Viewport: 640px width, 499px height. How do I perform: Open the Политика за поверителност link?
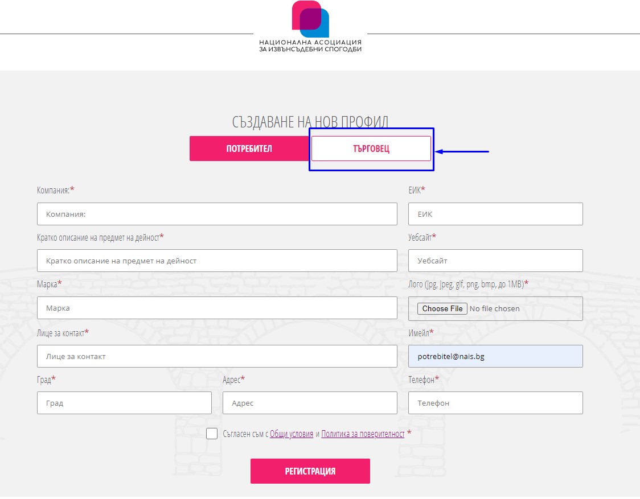[363, 434]
